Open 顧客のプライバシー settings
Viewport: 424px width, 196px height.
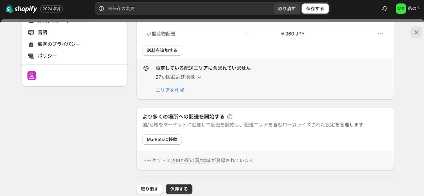[59, 44]
